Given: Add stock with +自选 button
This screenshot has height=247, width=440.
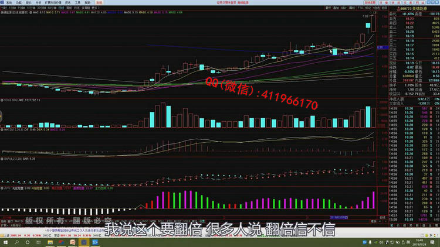Looking at the screenshot, I should tap(376, 8).
